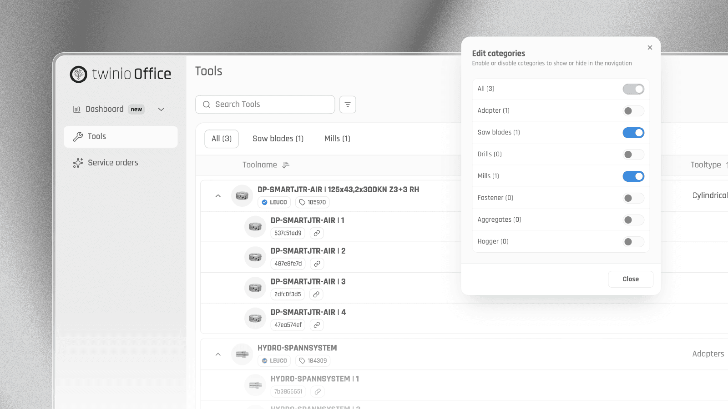Close the Edit categories dialog with X
This screenshot has width=728, height=409.
[x=650, y=47]
